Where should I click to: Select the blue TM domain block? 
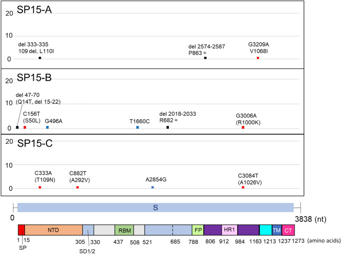(x=276, y=229)
